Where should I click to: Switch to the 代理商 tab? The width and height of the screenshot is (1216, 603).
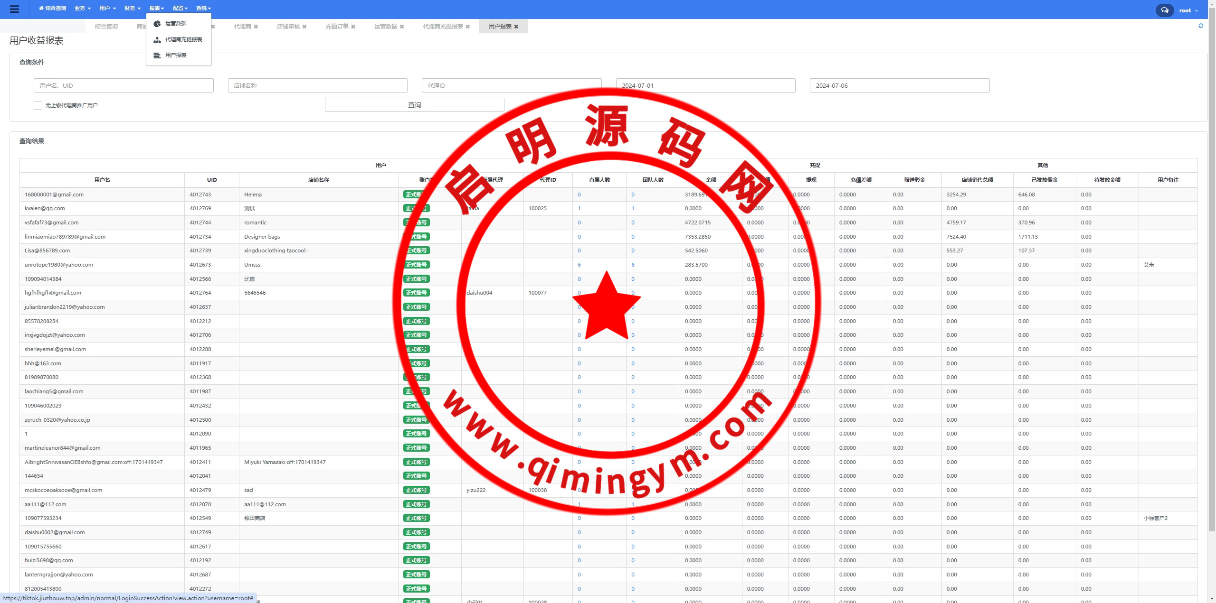pos(242,27)
